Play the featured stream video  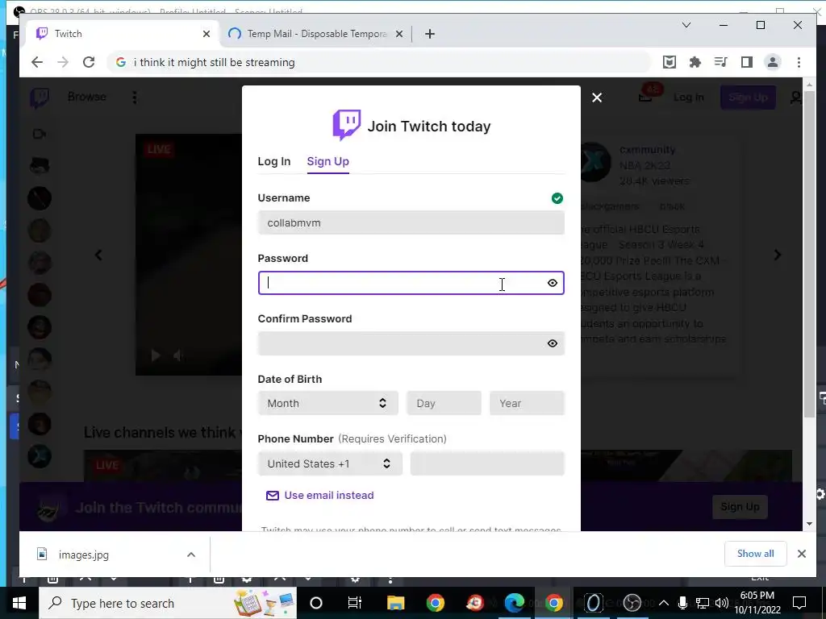coord(156,355)
